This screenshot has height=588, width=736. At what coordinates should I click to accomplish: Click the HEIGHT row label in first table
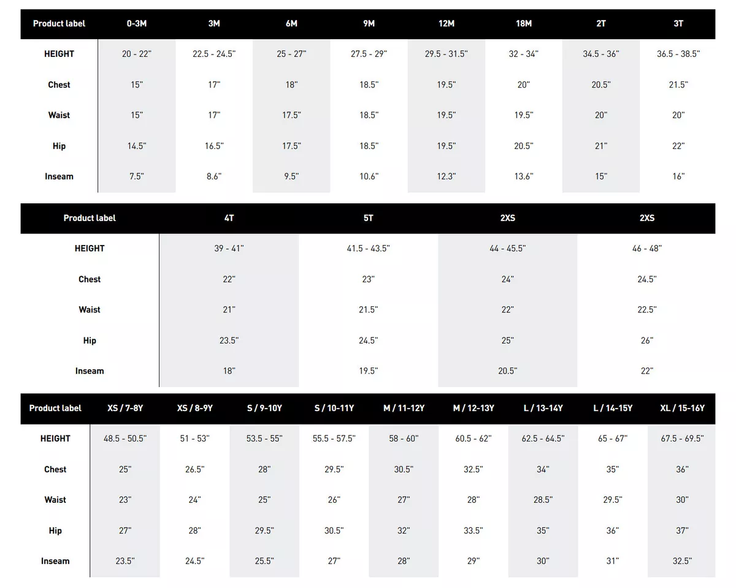click(x=59, y=54)
